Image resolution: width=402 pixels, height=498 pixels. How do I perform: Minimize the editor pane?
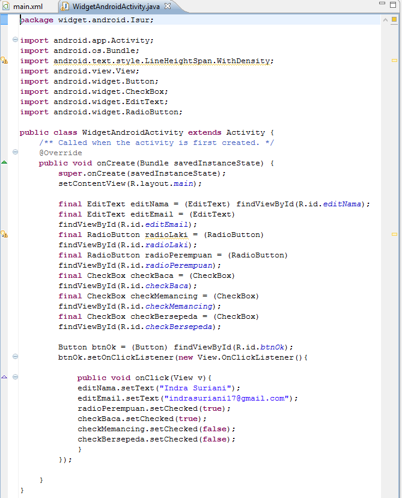pos(382,4)
